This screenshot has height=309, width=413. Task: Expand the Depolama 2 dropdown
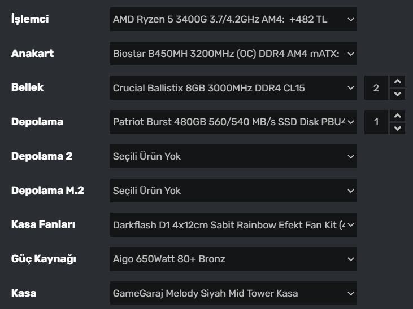point(233,156)
